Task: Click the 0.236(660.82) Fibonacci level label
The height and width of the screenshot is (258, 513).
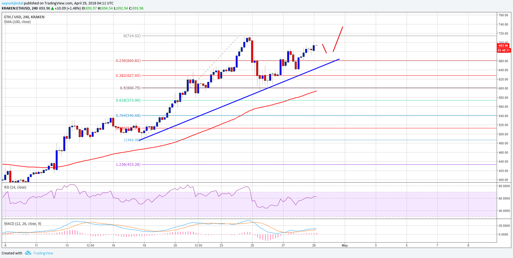Action: [x=128, y=61]
